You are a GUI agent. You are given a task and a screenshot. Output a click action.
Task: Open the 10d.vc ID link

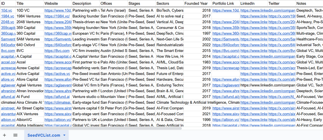point(6,10)
